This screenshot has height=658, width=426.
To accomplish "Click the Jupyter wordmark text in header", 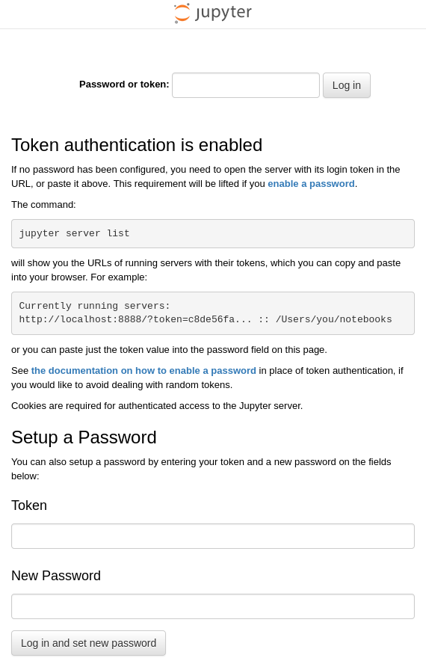I will (223, 13).
